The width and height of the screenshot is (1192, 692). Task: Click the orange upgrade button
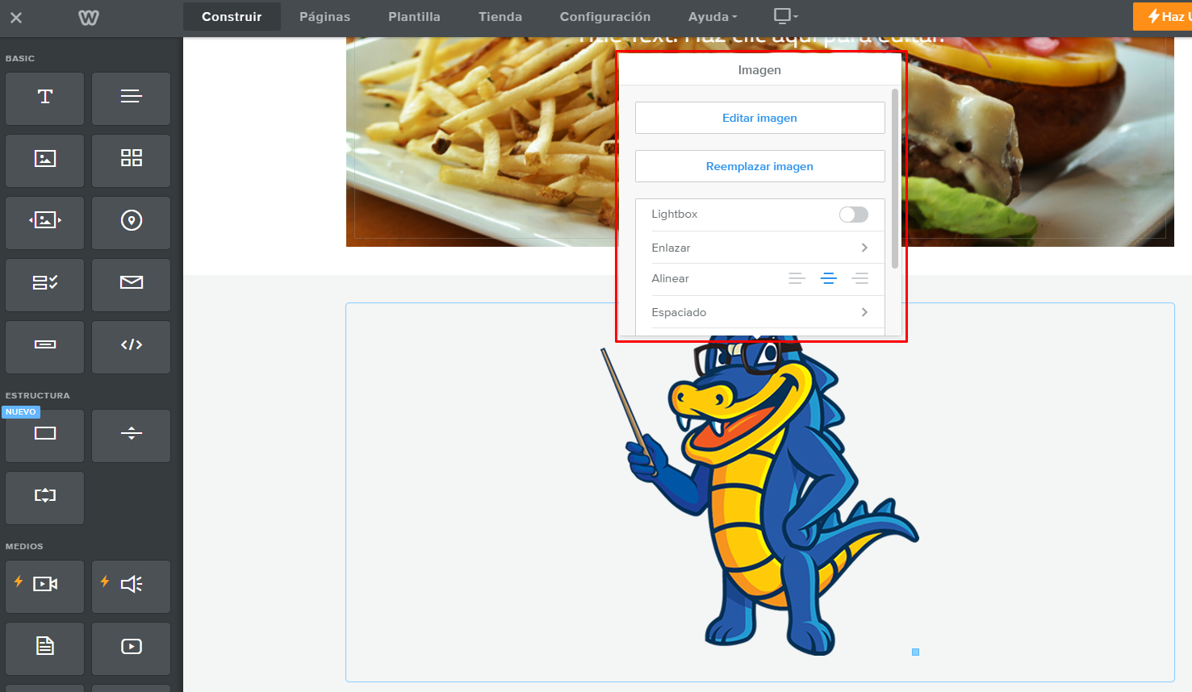(x=1162, y=17)
